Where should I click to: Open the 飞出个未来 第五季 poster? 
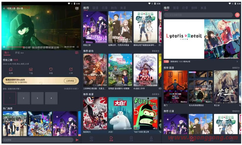pos(145,114)
